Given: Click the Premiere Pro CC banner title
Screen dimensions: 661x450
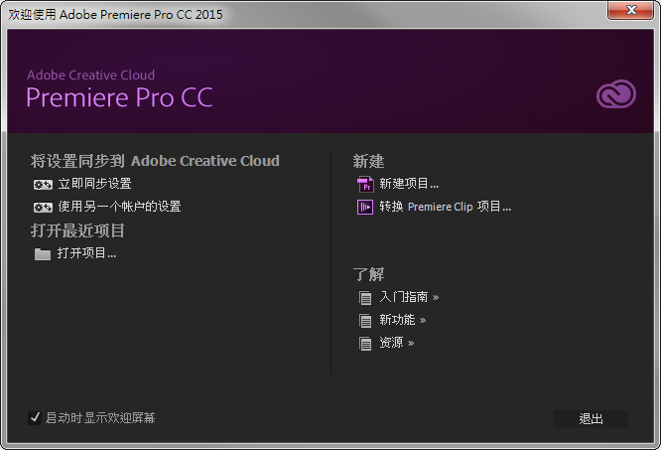Looking at the screenshot, I should click(x=119, y=97).
